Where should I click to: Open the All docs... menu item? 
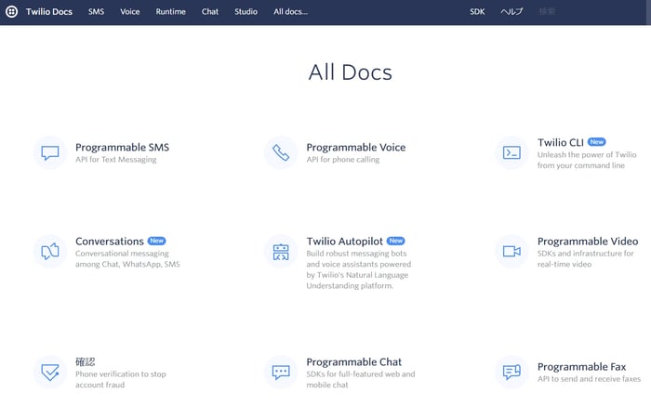point(290,12)
